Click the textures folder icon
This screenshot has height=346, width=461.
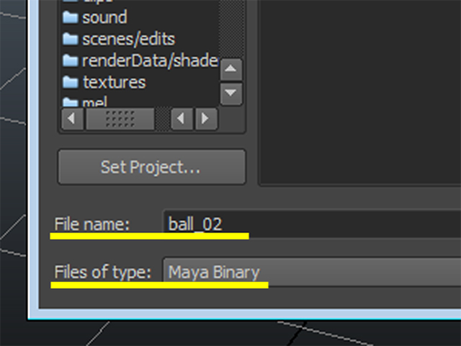click(x=71, y=82)
